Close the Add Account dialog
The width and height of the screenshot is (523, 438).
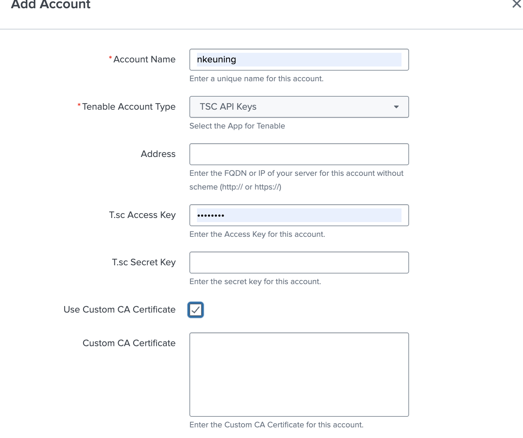coord(516,4)
